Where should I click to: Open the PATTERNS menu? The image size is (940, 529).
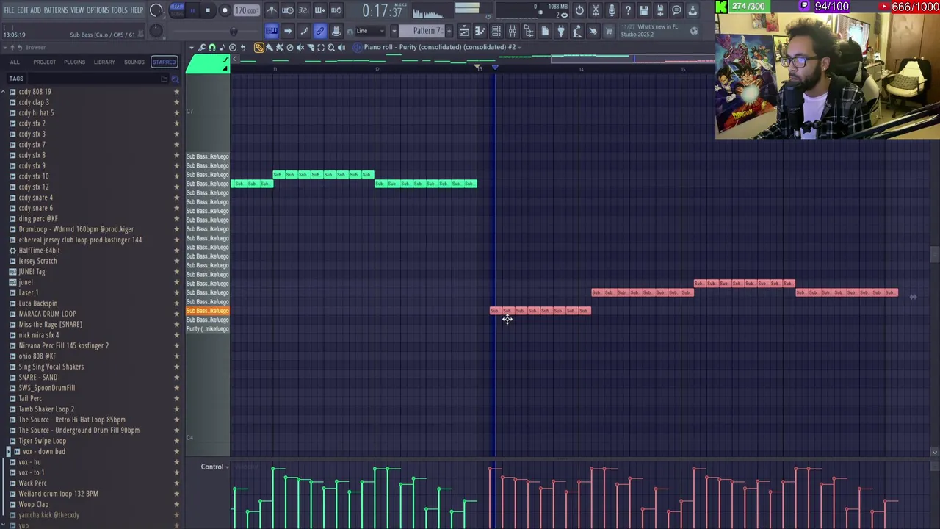click(56, 10)
